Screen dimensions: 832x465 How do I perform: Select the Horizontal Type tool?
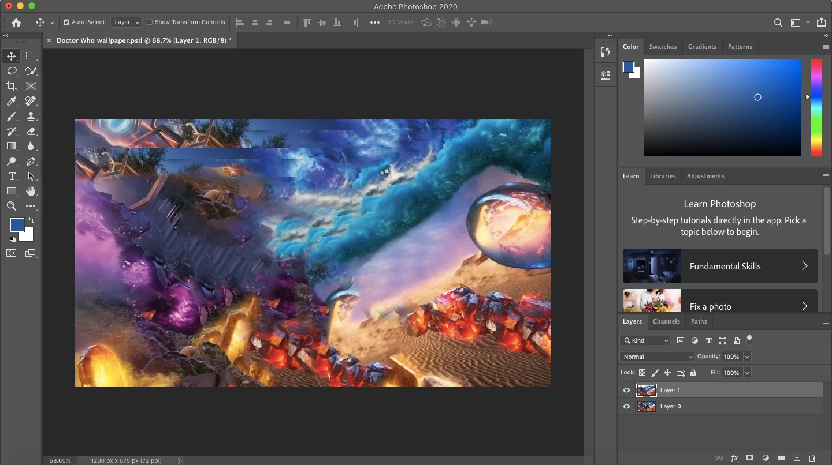pyautogui.click(x=12, y=176)
